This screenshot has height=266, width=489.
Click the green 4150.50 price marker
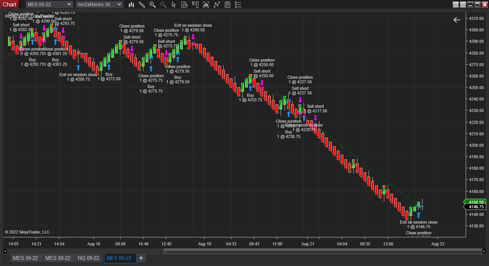474,202
